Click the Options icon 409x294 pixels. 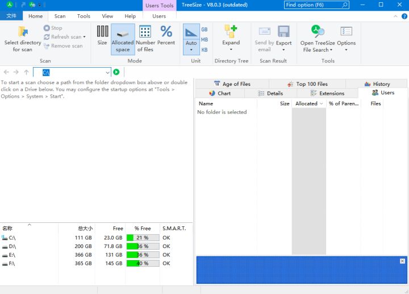tap(346, 31)
